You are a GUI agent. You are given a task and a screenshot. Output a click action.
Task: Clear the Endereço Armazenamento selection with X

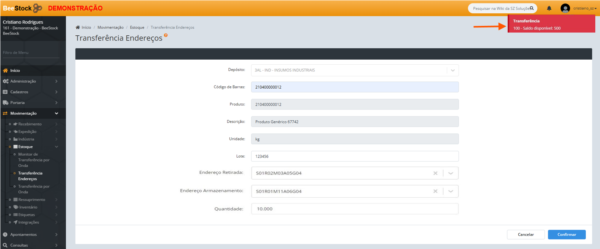click(x=435, y=191)
